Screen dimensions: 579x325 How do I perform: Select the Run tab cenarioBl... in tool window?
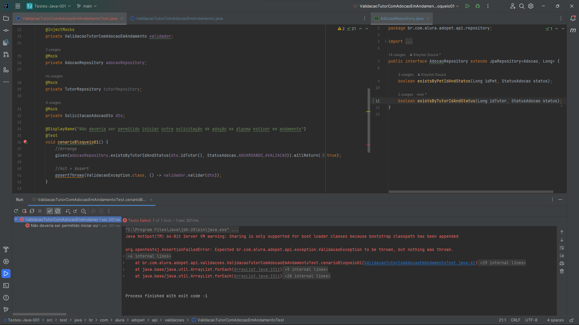tap(92, 200)
